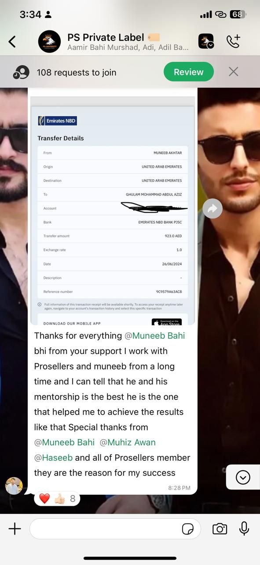Image resolution: width=260 pixels, height=565 pixels.
Task: Open the sticker picker icon in the input field
Action: click(188, 529)
